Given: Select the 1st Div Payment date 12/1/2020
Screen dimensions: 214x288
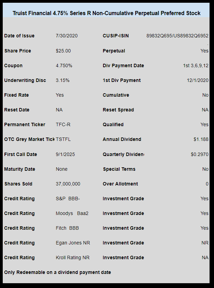Looking at the screenshot, I should tap(198, 80).
